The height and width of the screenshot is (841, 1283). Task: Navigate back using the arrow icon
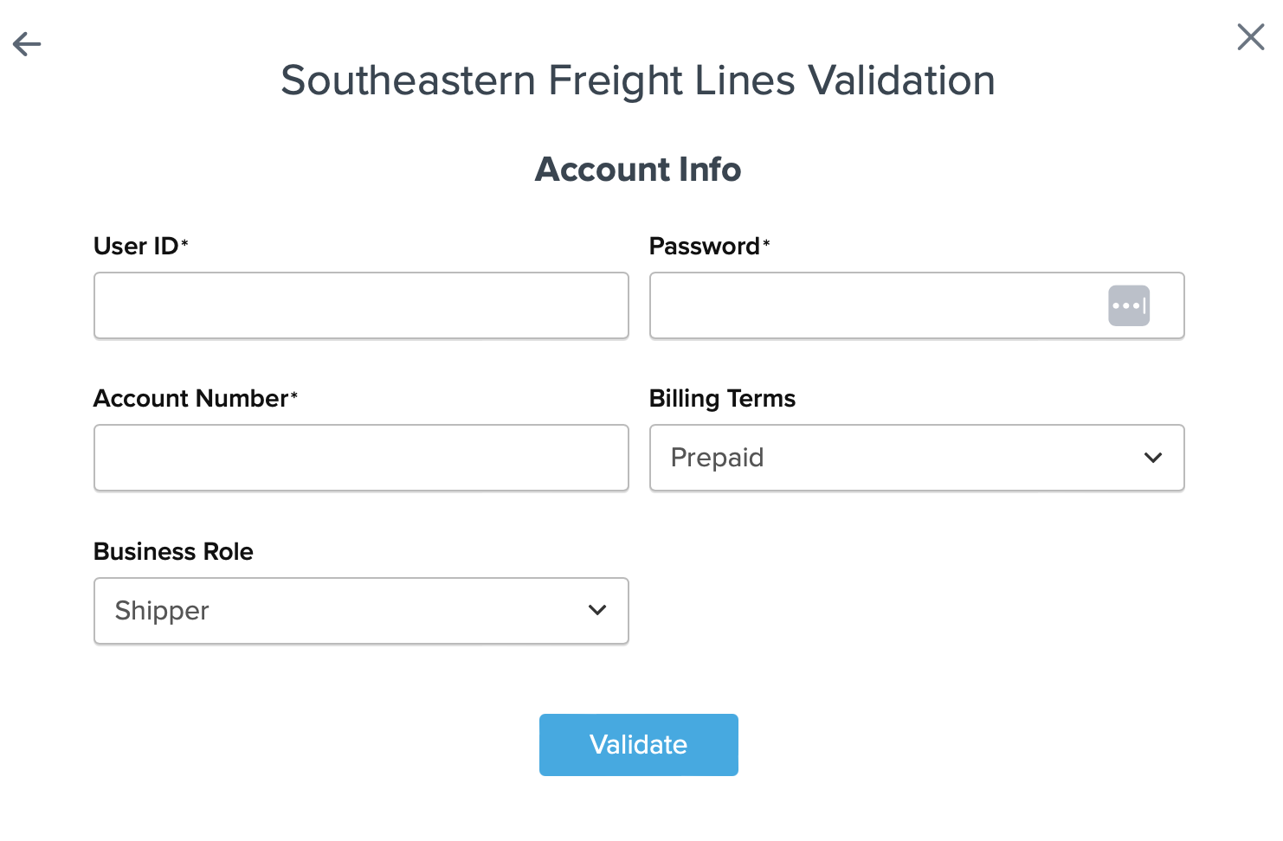point(26,43)
